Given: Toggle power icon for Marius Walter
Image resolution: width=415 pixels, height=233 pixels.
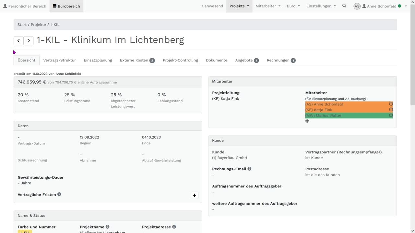Looking at the screenshot, I should (x=391, y=115).
